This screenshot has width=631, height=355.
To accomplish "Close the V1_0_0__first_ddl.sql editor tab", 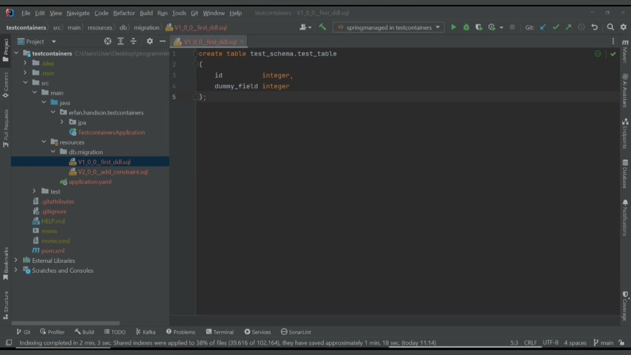I will (242, 42).
